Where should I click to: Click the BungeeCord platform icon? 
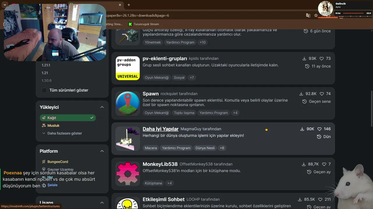click(x=44, y=162)
